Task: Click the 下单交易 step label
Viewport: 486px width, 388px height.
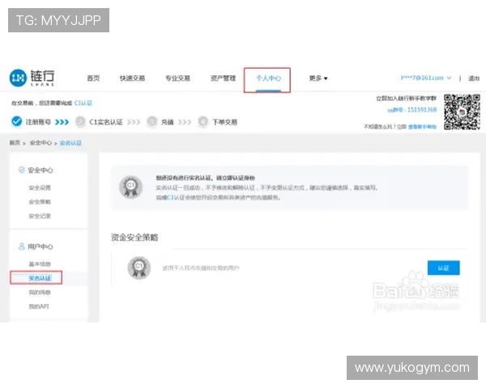Action: coord(224,122)
